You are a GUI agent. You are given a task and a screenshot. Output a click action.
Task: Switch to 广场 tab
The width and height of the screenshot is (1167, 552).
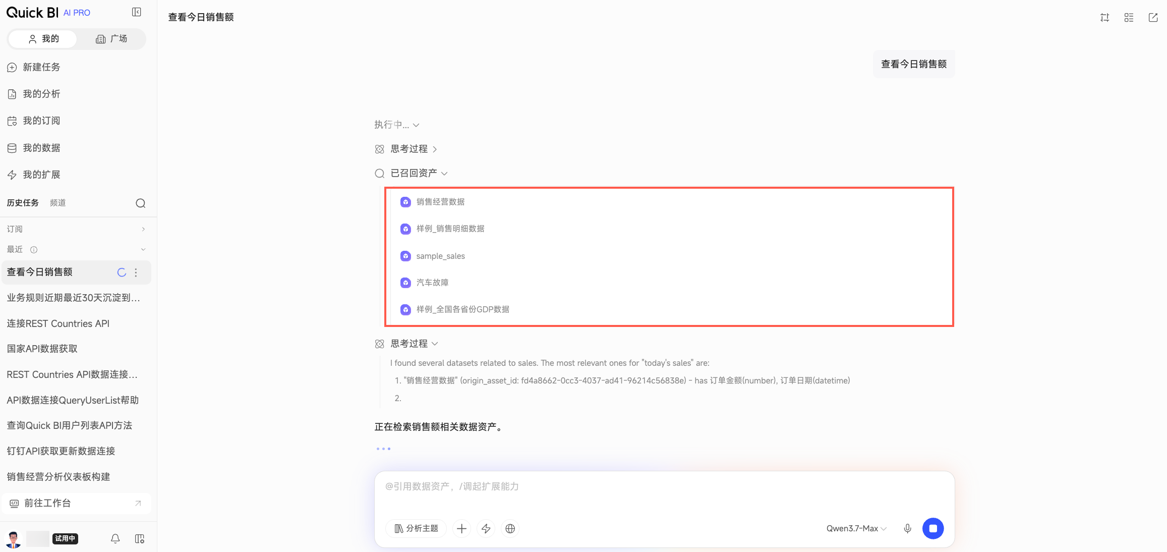click(111, 39)
